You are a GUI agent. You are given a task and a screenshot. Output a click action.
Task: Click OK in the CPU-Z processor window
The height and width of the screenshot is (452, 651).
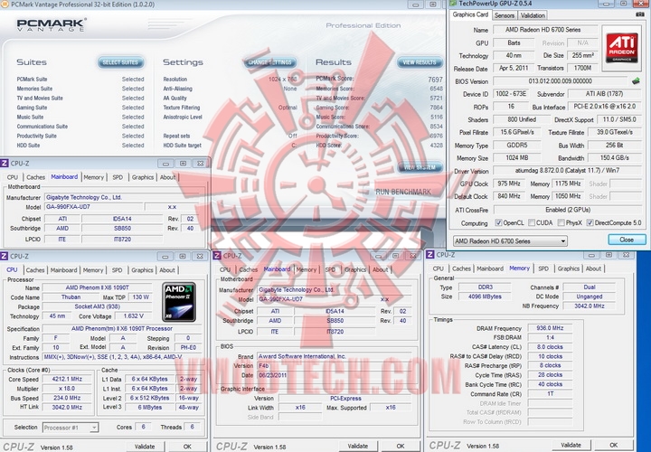(x=187, y=447)
